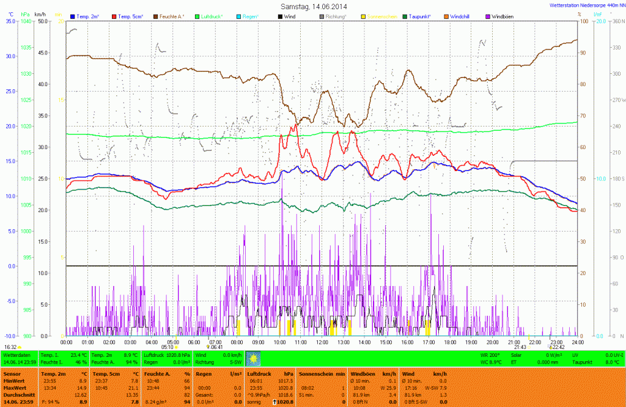Click the blue Temp. 2m legend square
Viewport: 626px width, 407px height.
(x=73, y=16)
